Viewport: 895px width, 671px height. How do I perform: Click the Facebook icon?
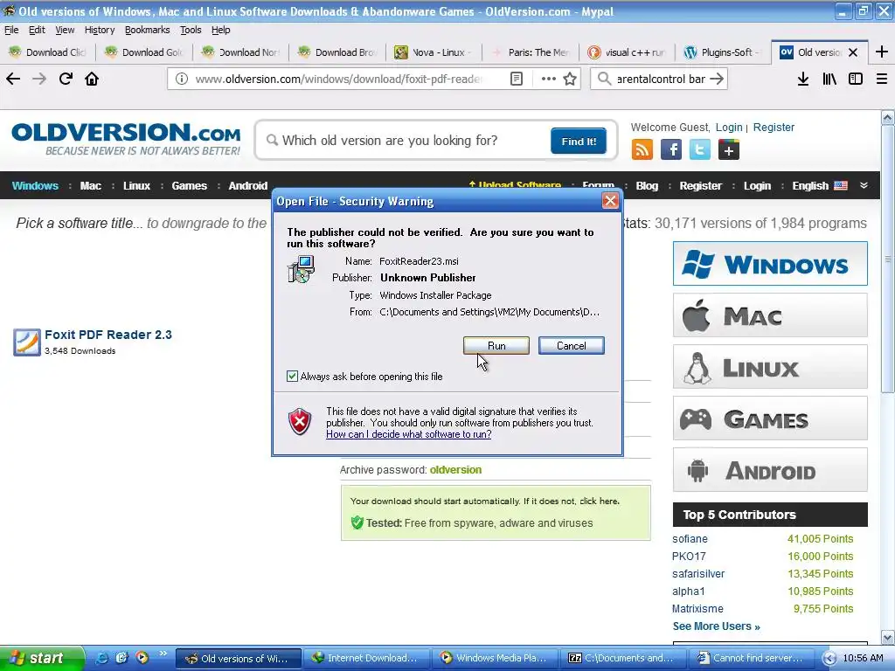pyautogui.click(x=671, y=150)
